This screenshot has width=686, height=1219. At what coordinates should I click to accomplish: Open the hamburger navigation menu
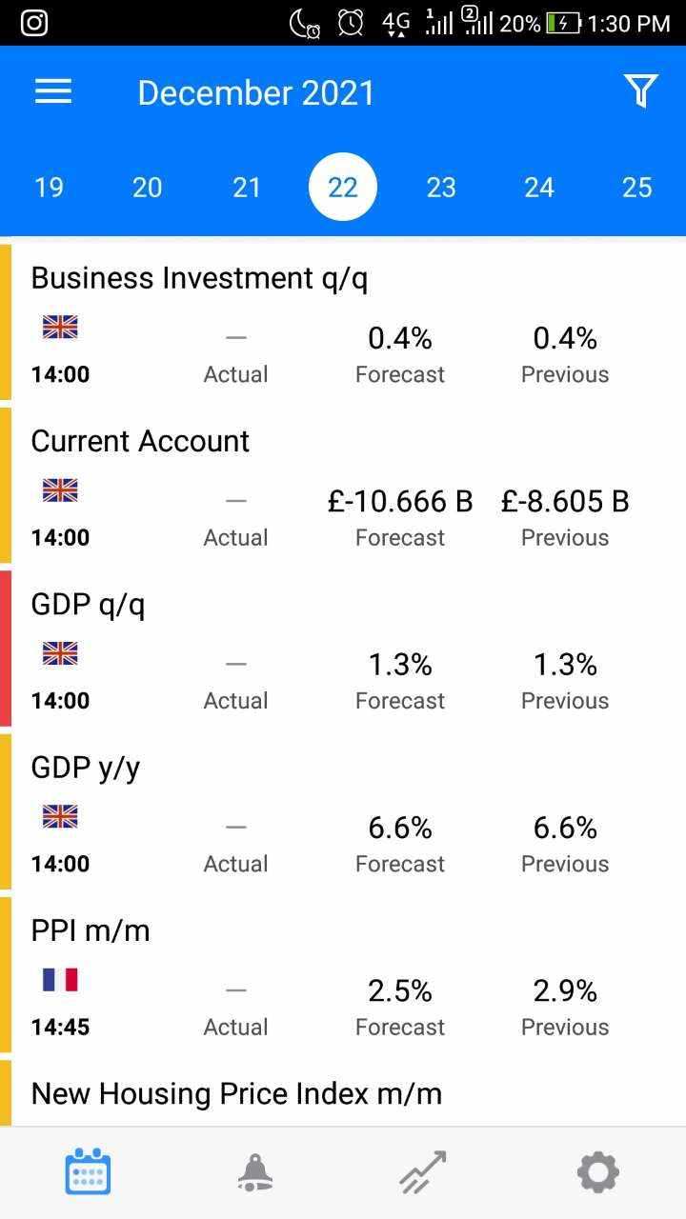point(53,91)
